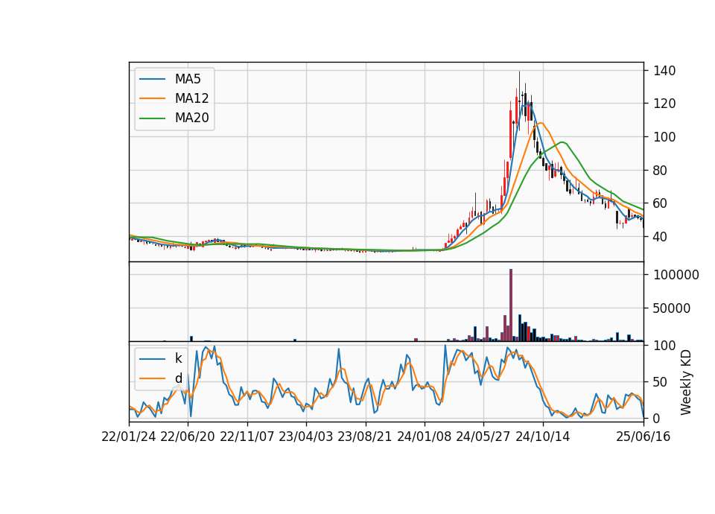This screenshot has width=715, height=514.
Task: Click the 25/06/16 date tick label
Action: click(643, 437)
